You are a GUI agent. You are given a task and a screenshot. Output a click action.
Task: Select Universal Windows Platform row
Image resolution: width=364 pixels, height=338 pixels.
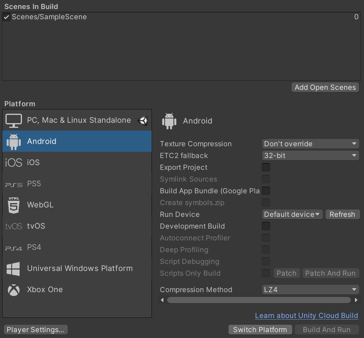click(77, 268)
